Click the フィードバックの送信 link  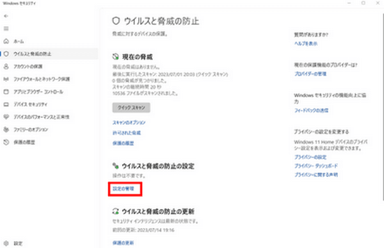(x=311, y=110)
